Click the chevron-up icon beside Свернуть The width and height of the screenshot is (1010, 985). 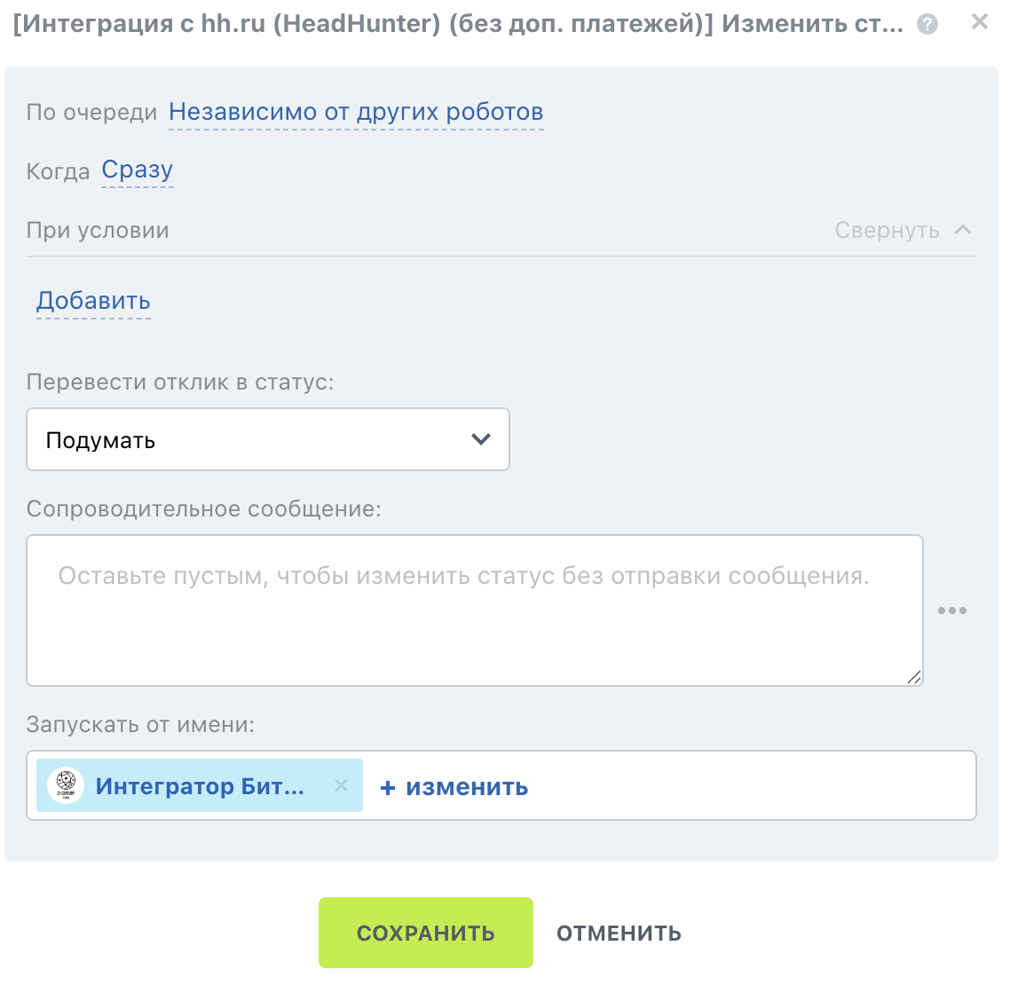pos(963,230)
